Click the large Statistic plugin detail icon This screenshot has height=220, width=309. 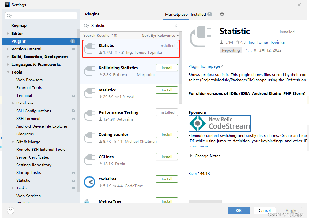201,37
